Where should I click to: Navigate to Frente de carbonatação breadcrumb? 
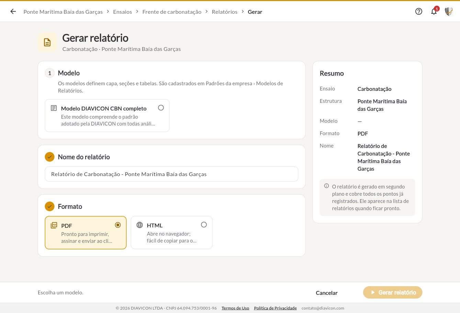tap(172, 12)
